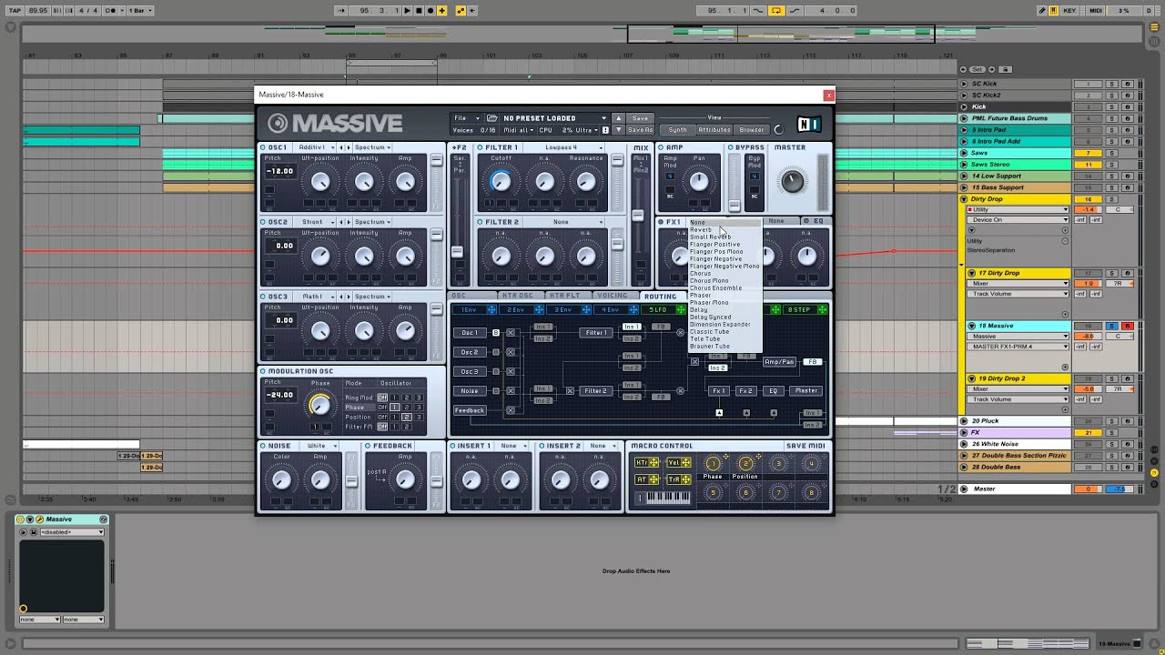Open Noise type White dropdown
This screenshot has width=1165, height=655.
pyautogui.click(x=321, y=446)
